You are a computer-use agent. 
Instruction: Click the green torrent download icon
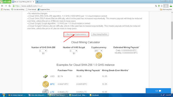coord(171,6)
